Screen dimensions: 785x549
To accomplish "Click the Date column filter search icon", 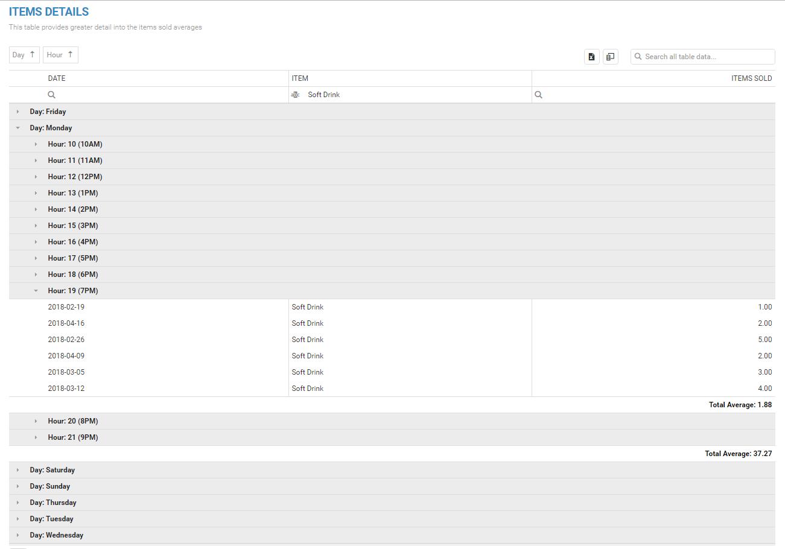I will (52, 95).
